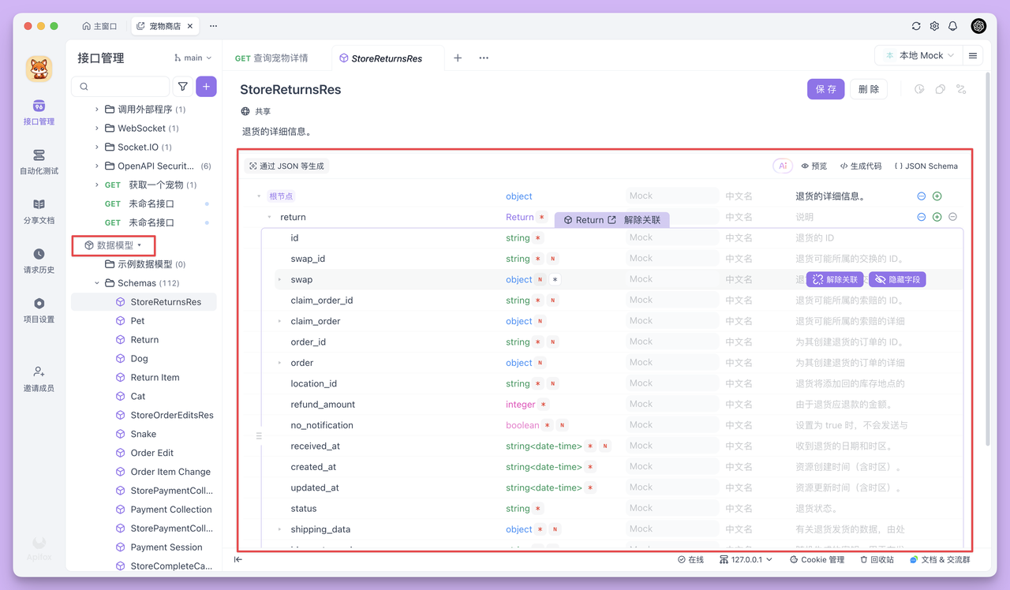Open 项目设置 in the left sidebar
Viewport: 1010px width, 590px height.
tap(39, 310)
